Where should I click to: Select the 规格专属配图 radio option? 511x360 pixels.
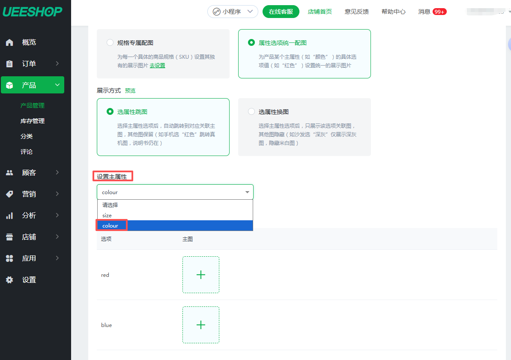click(x=110, y=43)
